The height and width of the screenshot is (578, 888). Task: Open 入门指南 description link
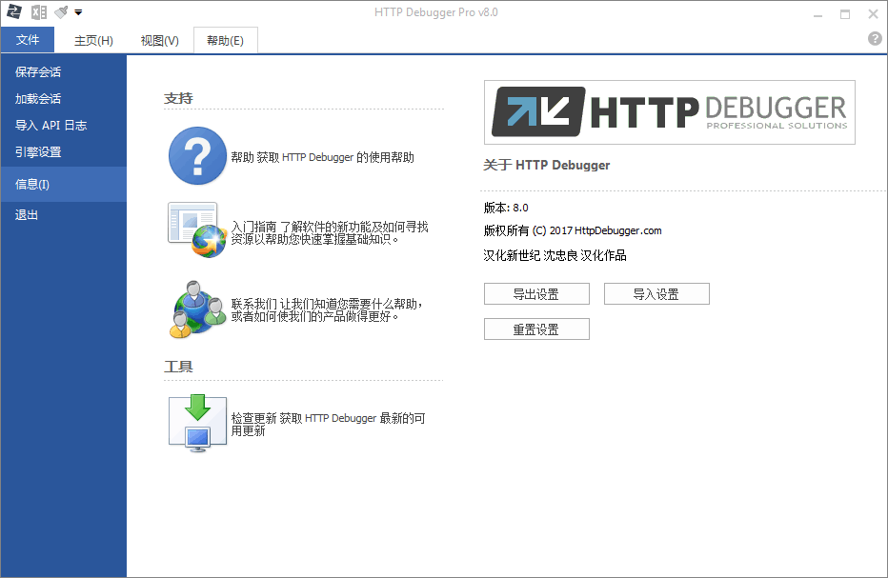330,232
